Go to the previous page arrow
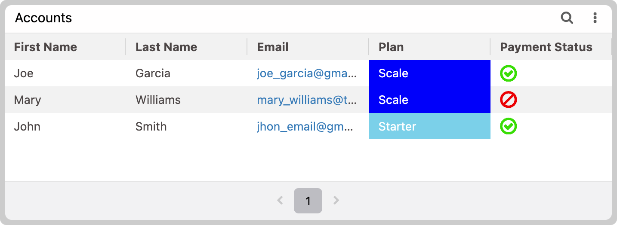The width and height of the screenshot is (617, 225). pyautogui.click(x=280, y=201)
